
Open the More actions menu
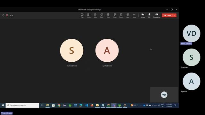[134, 15]
